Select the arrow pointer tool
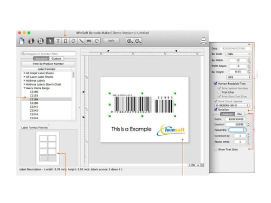 [50, 41]
